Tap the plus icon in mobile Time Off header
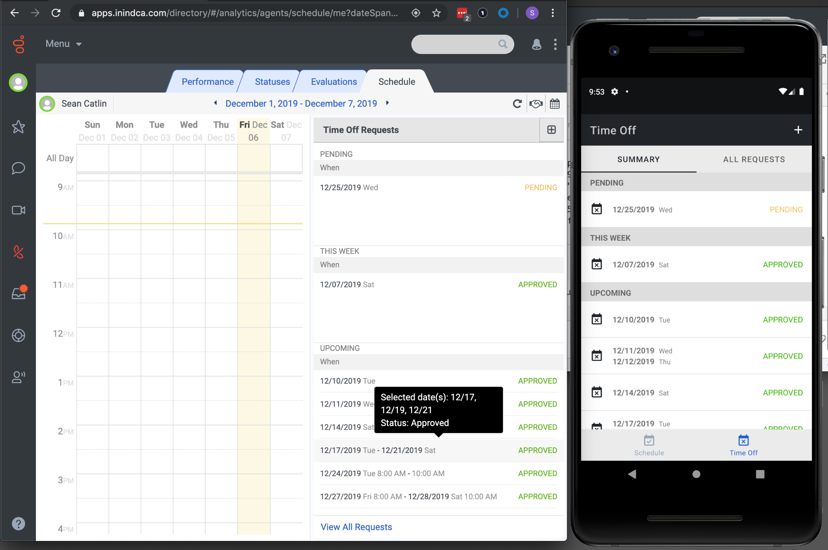The height and width of the screenshot is (550, 828). click(798, 130)
